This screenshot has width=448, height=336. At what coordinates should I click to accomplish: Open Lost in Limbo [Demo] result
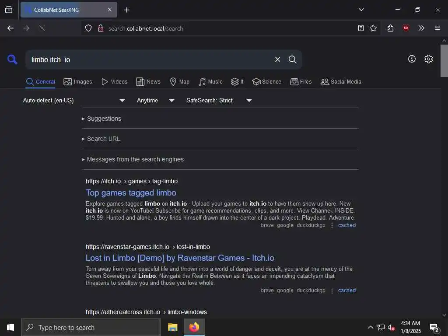pos(180,258)
